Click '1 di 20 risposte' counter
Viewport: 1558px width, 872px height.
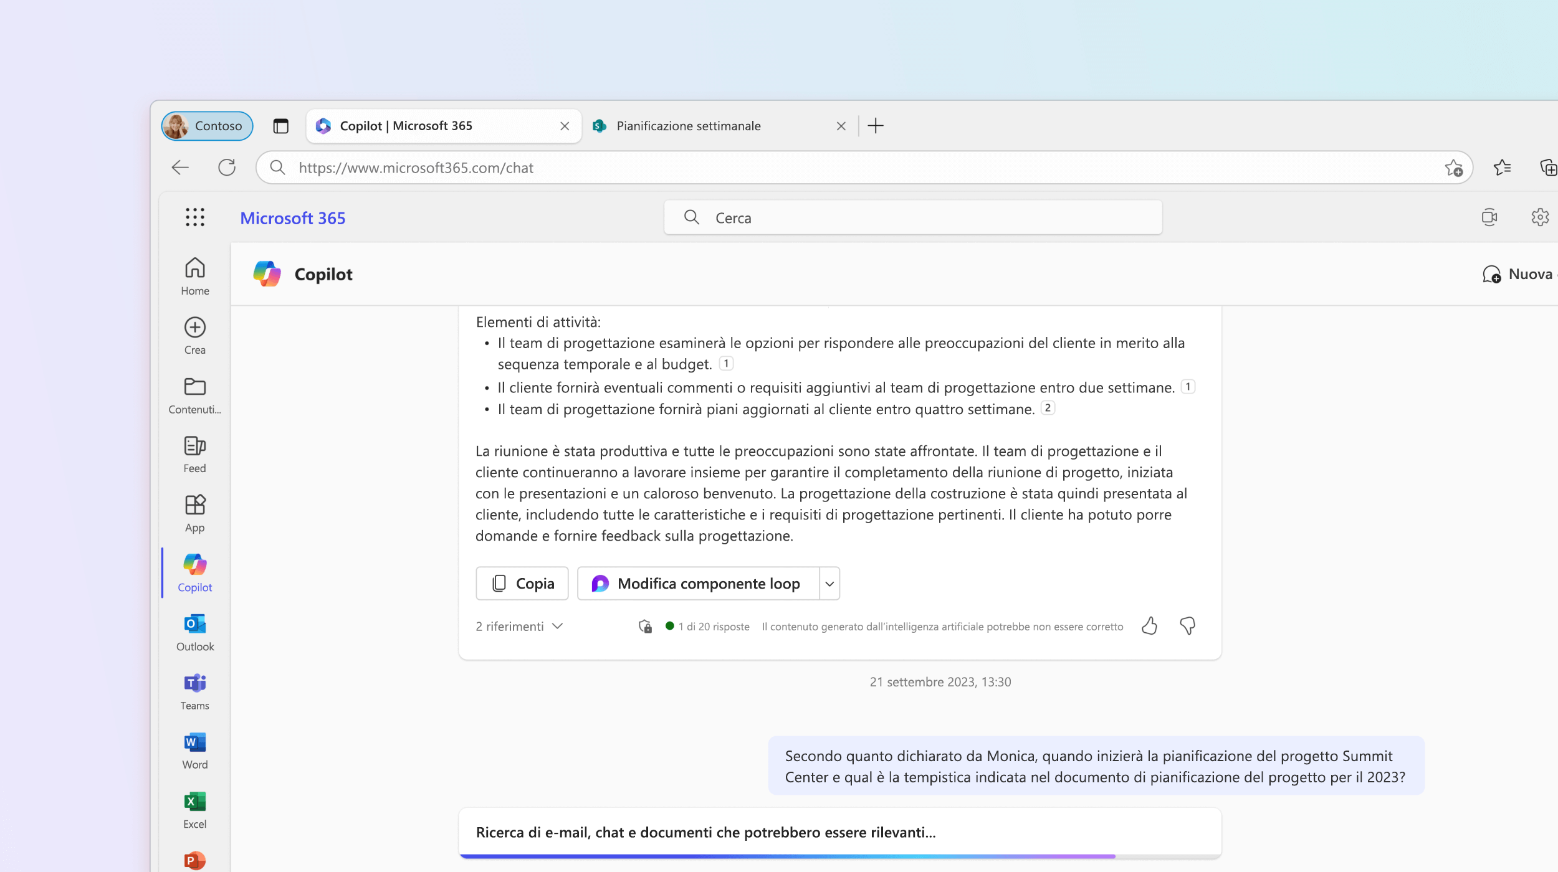click(714, 627)
